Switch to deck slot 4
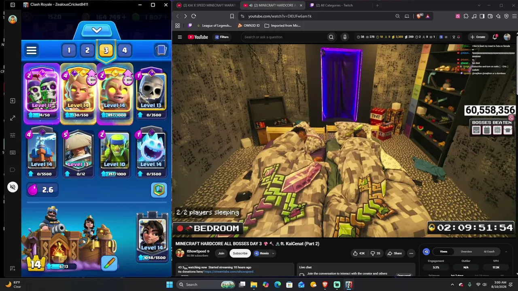This screenshot has width=518, height=291. [125, 51]
